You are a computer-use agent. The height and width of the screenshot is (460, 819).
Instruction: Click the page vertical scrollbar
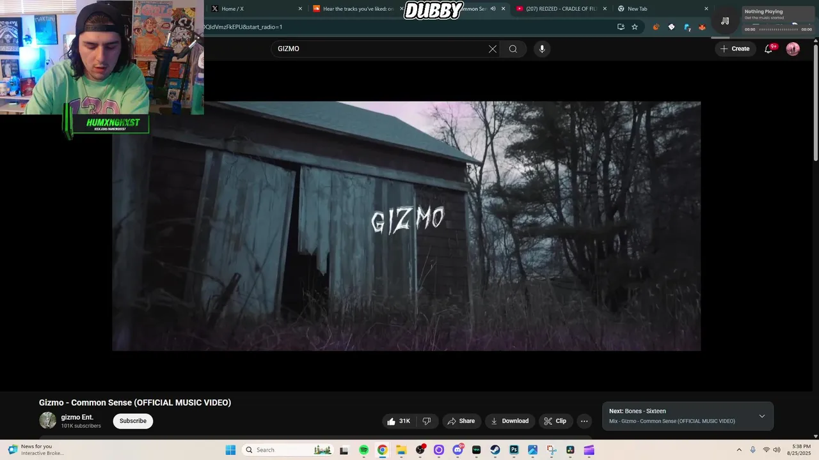click(x=815, y=102)
